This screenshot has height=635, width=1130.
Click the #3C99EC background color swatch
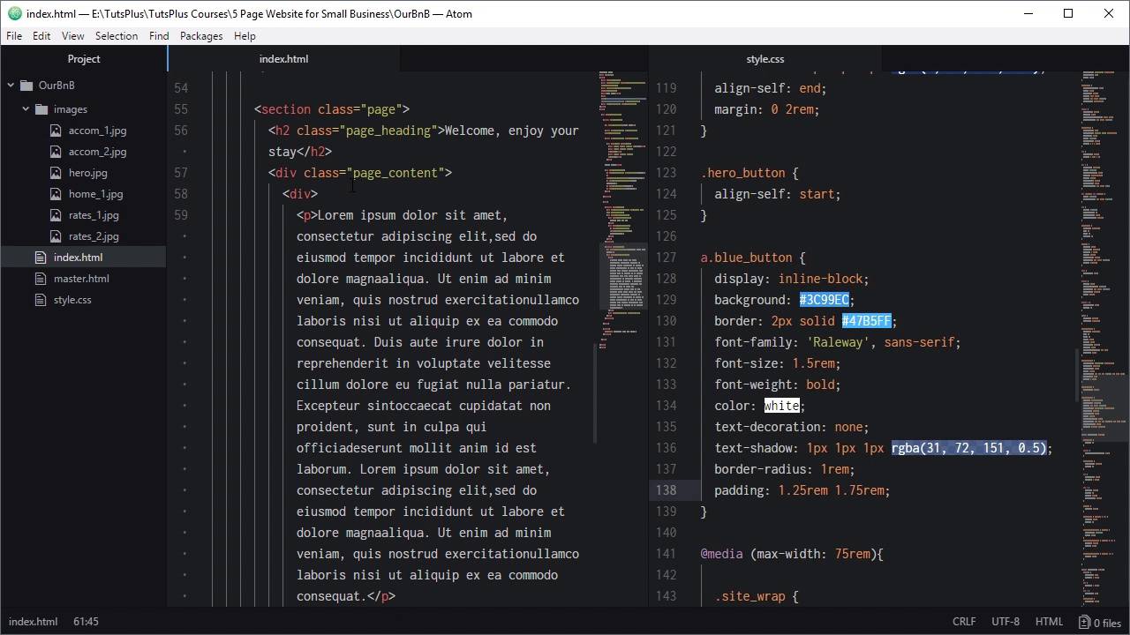click(824, 300)
